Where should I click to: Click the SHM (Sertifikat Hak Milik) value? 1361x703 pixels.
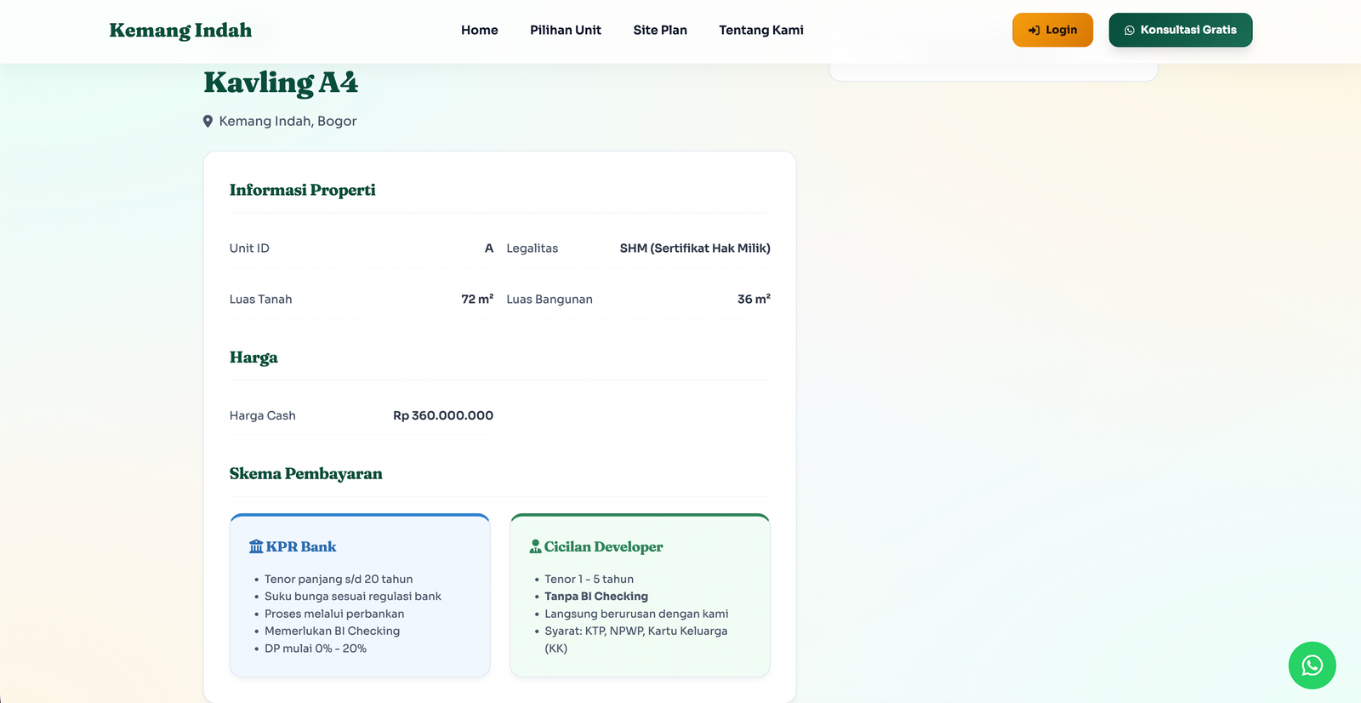click(x=695, y=249)
